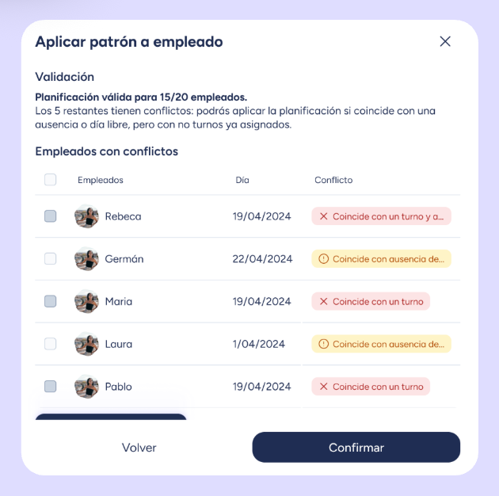Viewport: 499px width, 496px height.
Task: Click Pablo's avatar picture
Action: 86,387
